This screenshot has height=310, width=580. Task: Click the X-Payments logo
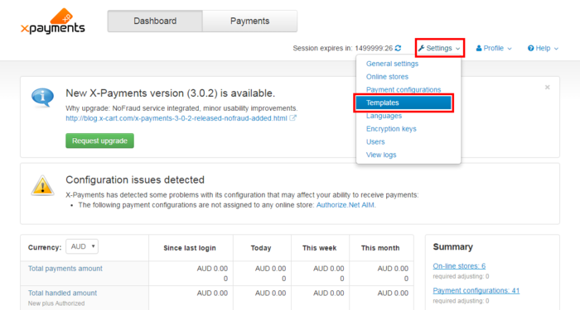coord(52,21)
